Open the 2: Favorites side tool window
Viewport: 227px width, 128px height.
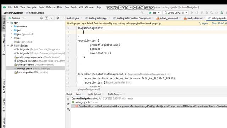point(4,105)
